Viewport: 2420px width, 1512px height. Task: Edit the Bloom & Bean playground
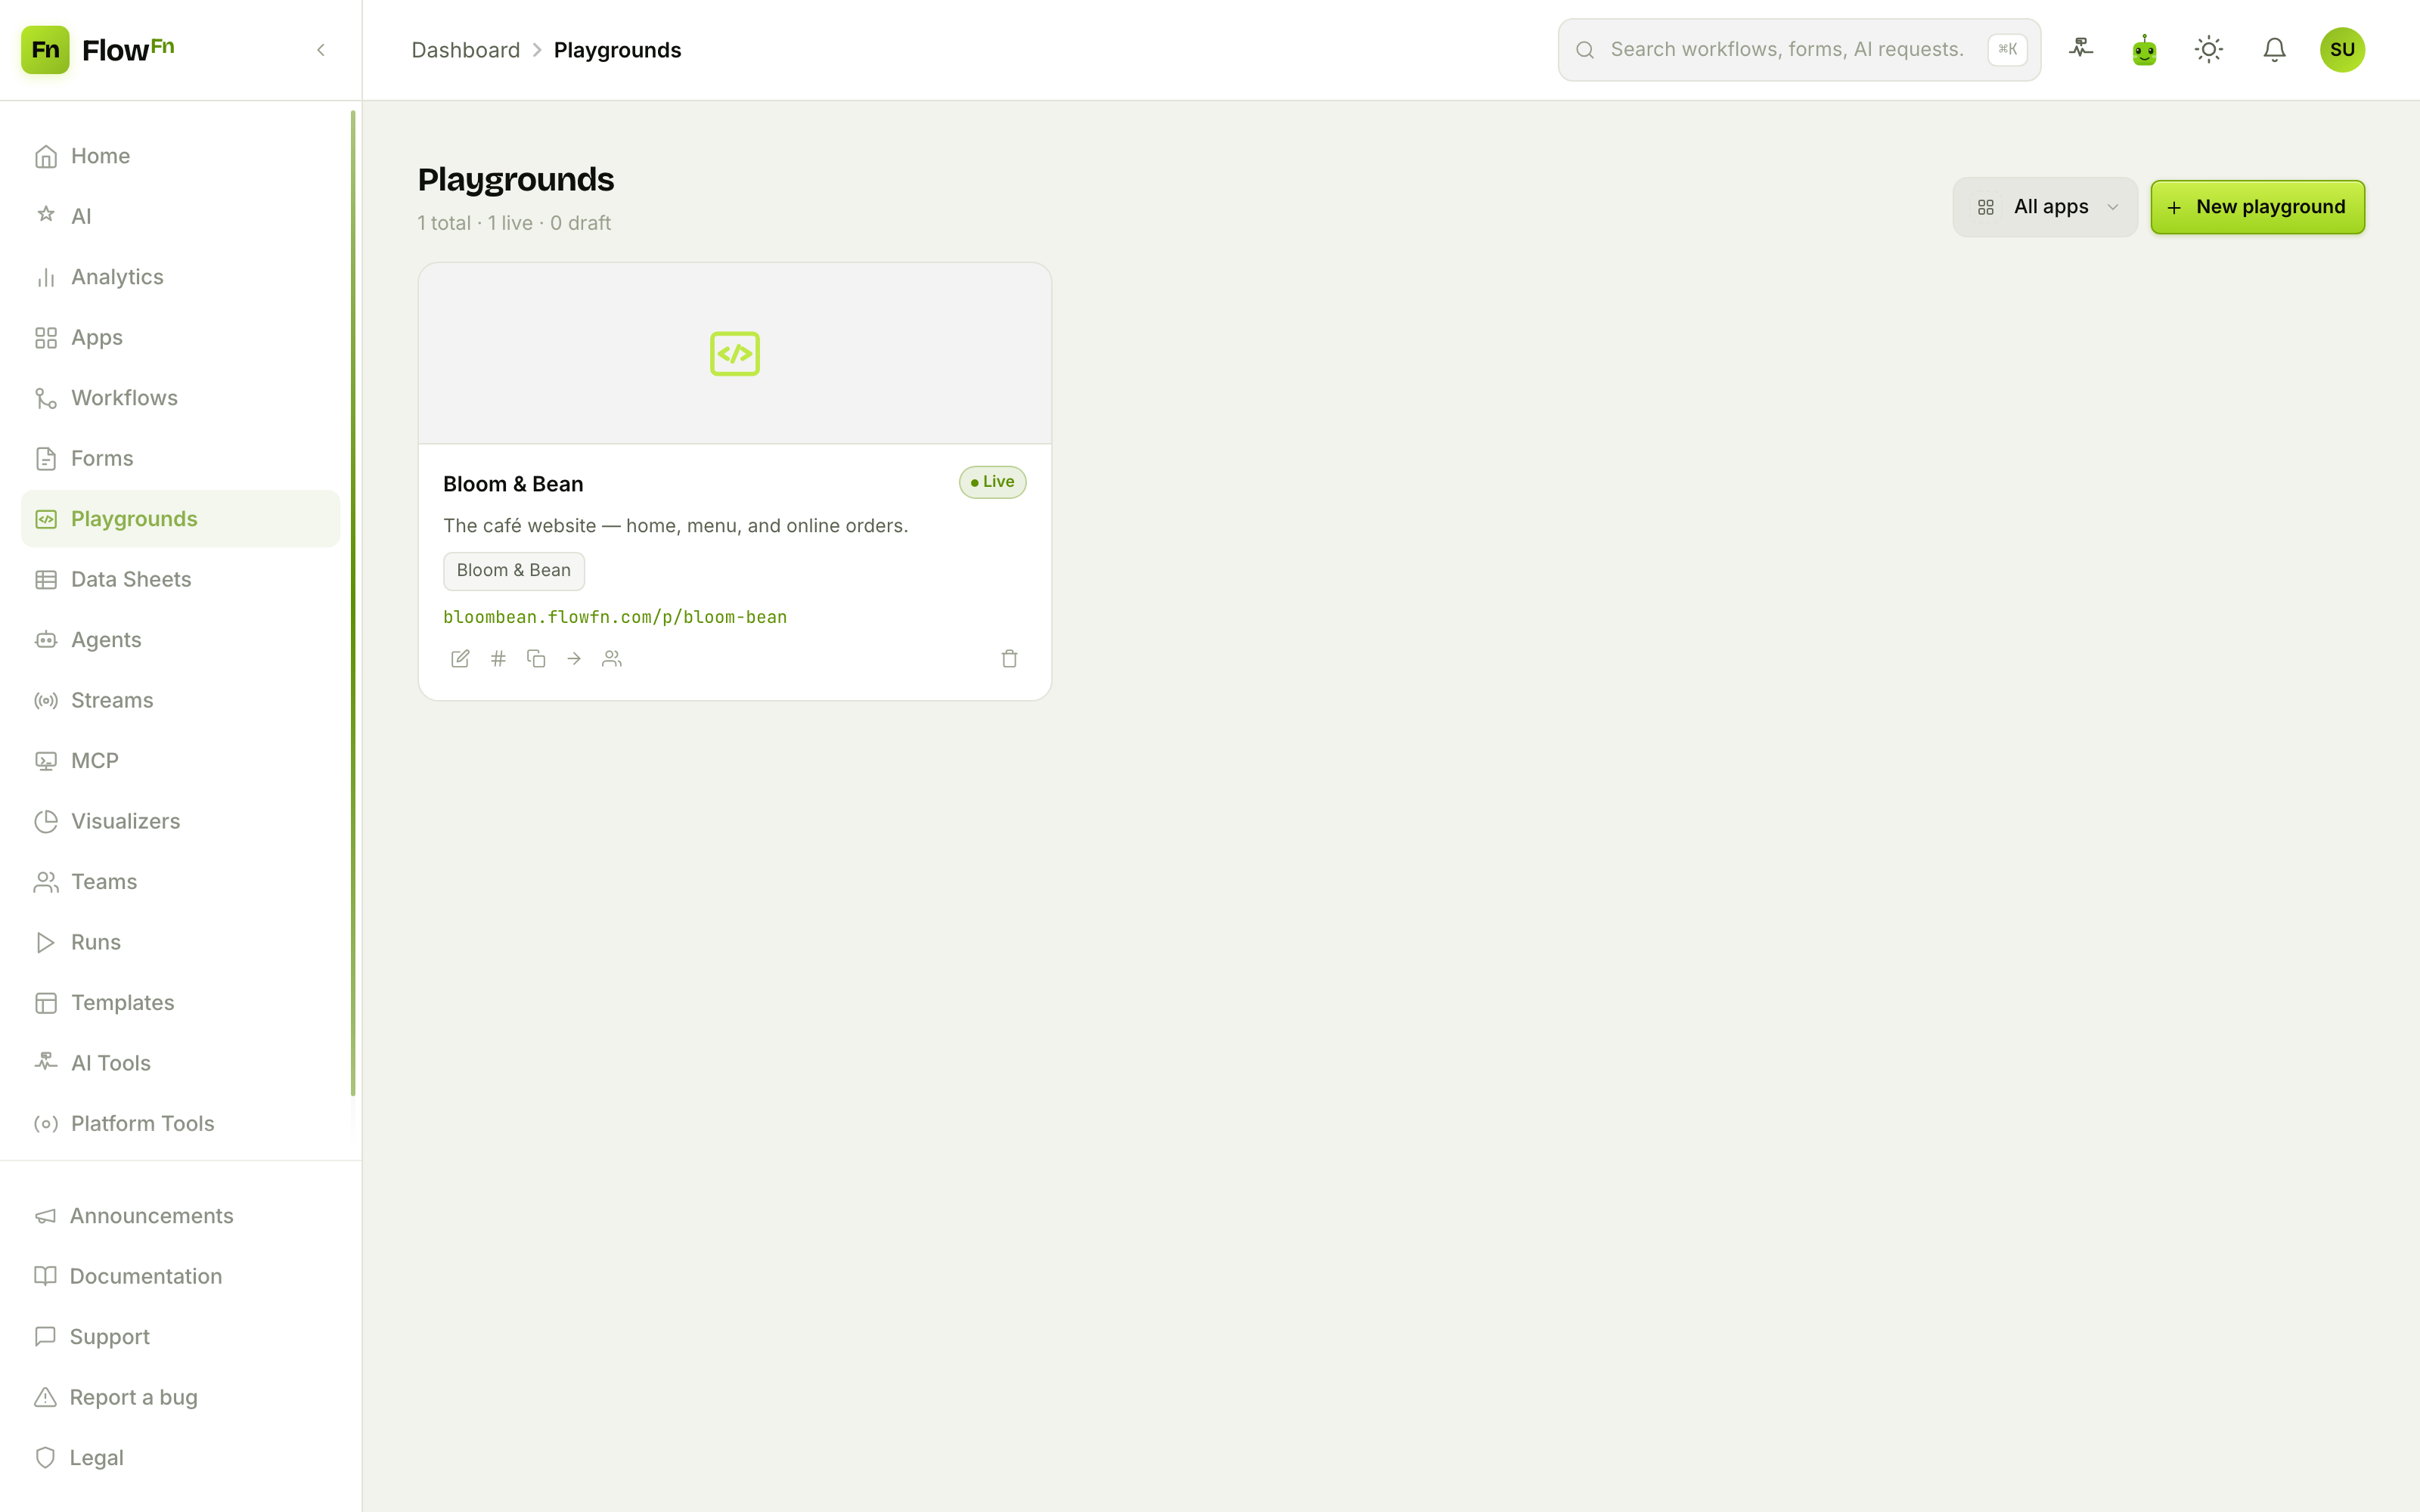pos(460,658)
